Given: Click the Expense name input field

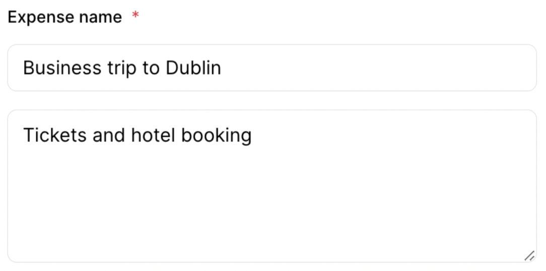Looking at the screenshot, I should (x=272, y=68).
